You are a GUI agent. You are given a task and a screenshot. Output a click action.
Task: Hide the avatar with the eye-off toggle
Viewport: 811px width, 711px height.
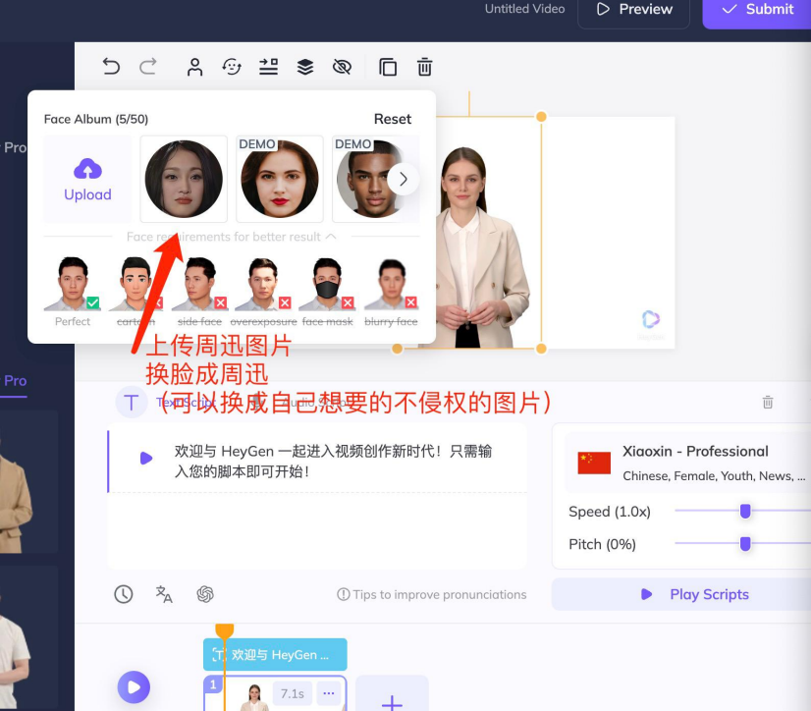point(342,67)
